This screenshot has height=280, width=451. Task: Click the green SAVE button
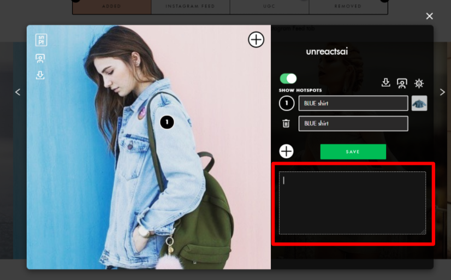[x=353, y=152]
